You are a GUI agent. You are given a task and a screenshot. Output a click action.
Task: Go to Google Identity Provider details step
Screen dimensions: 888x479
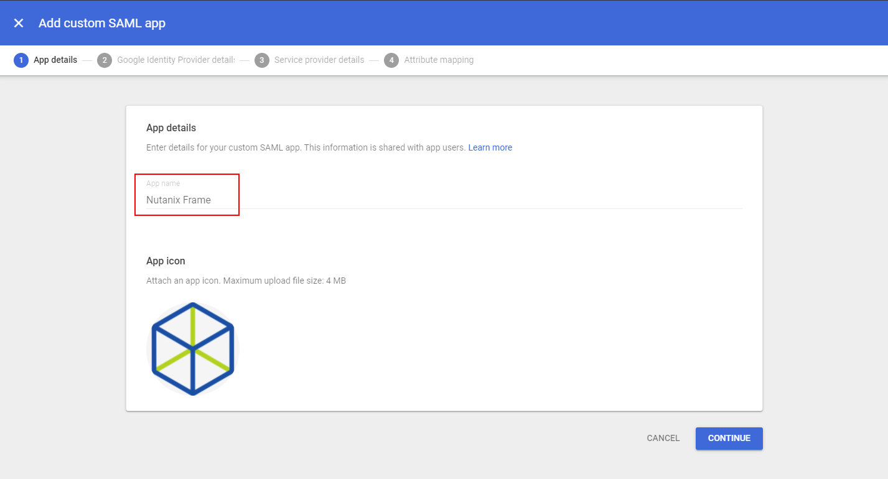coord(175,60)
